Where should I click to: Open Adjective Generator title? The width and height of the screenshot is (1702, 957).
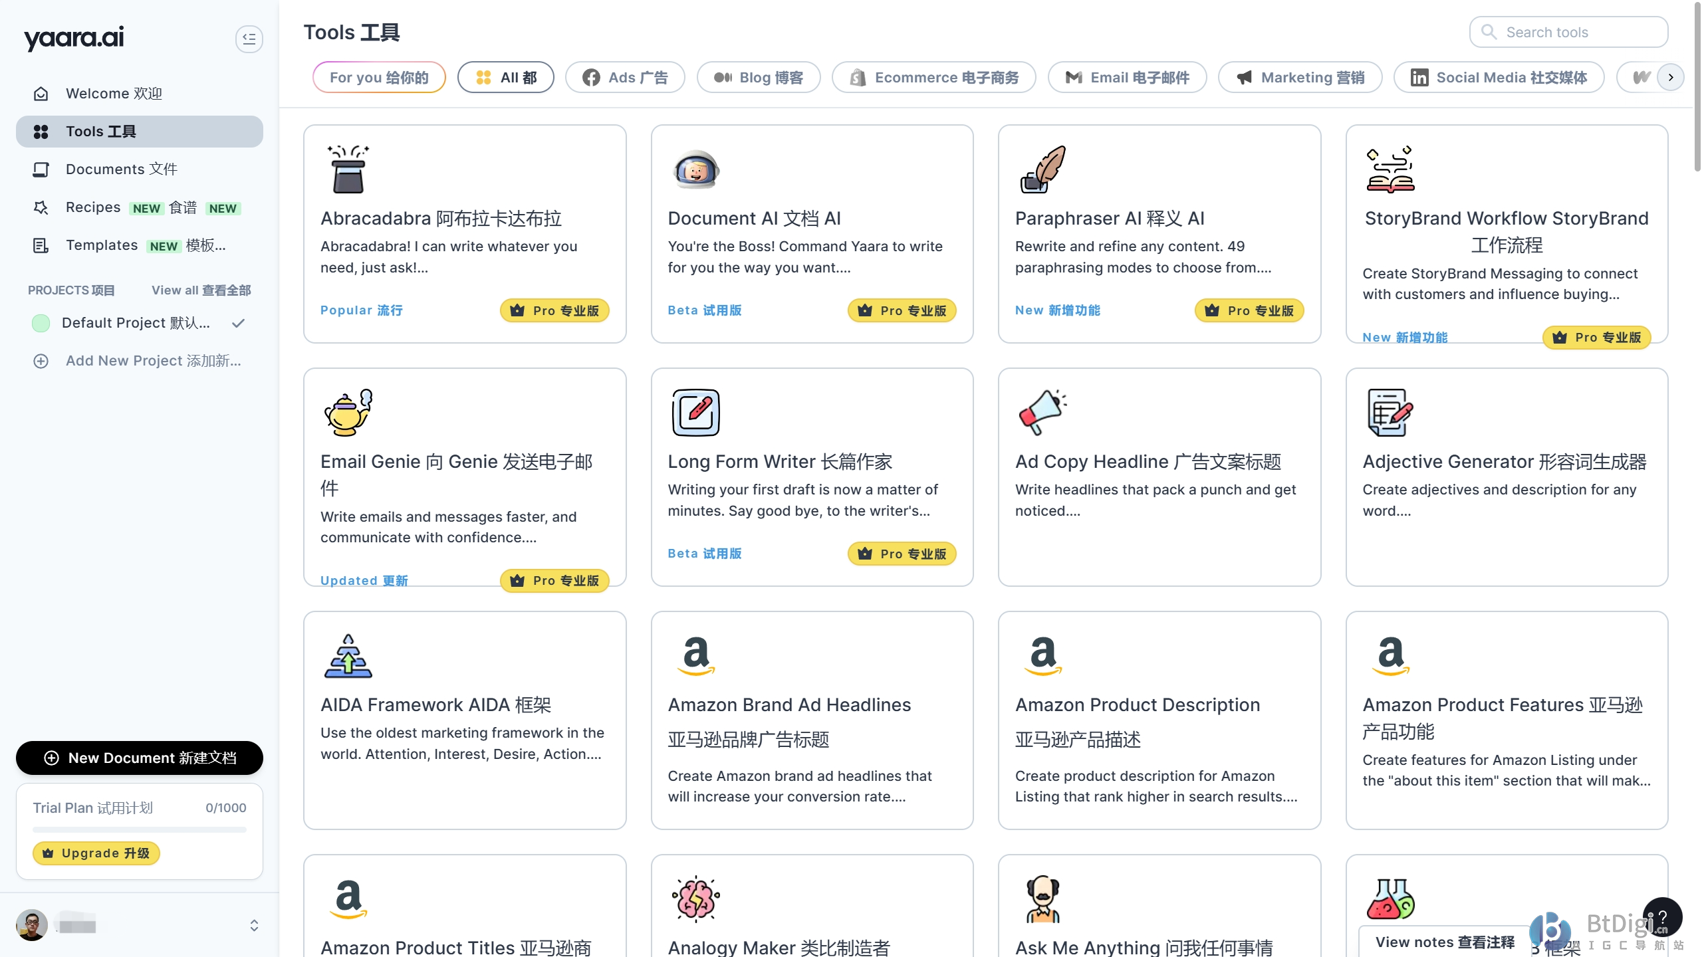point(1505,461)
